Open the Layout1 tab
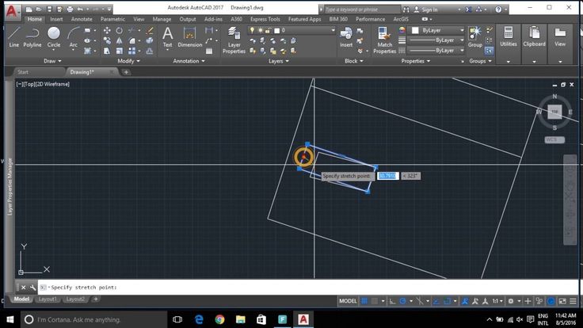 click(48, 299)
